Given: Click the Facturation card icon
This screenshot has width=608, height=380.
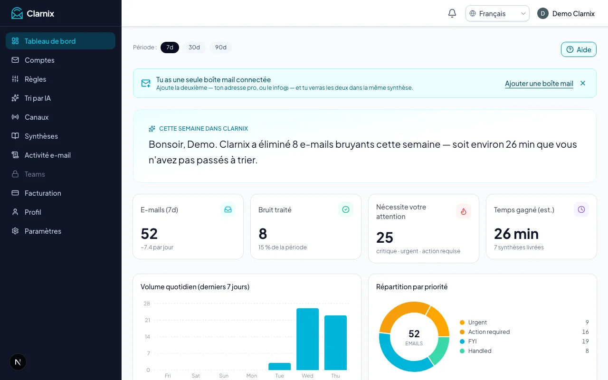Looking at the screenshot, I should (x=15, y=193).
